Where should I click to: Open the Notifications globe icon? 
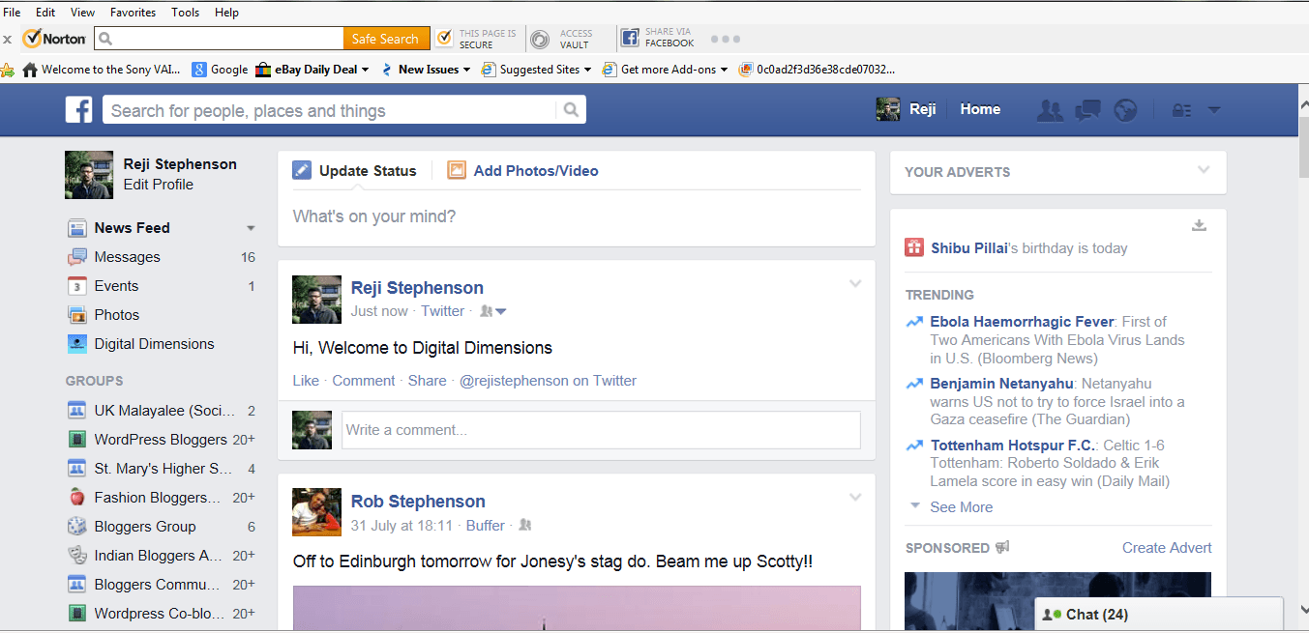[1125, 110]
